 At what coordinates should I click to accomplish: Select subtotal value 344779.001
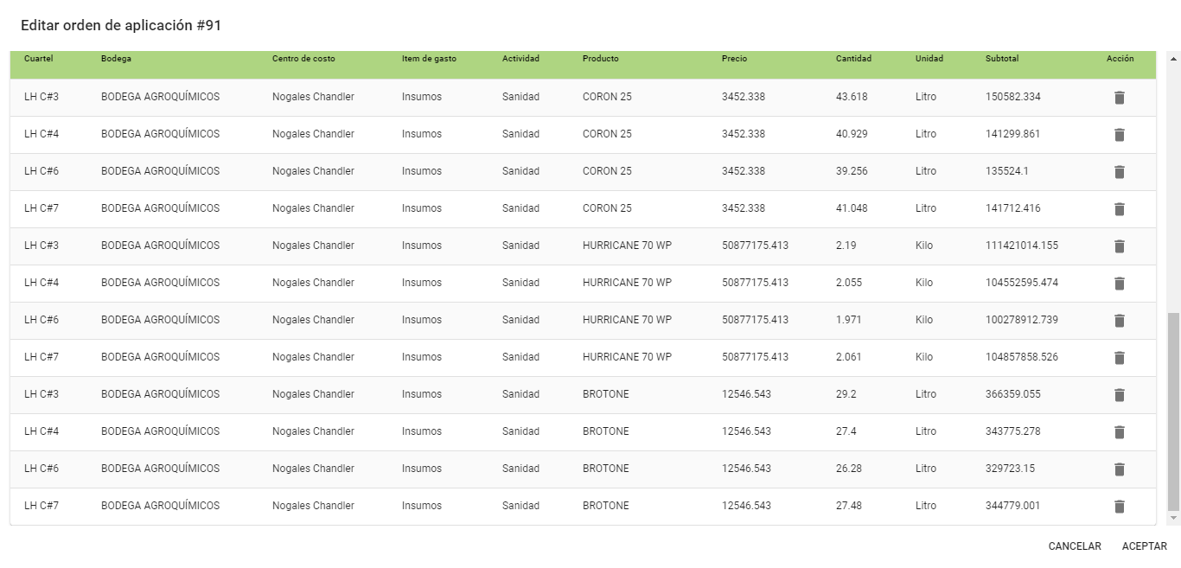coord(1013,506)
